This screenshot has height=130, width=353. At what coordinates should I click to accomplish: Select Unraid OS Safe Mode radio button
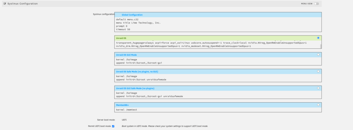[x=318, y=71]
